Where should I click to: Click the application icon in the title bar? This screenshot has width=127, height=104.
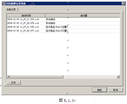(x=4, y=4)
